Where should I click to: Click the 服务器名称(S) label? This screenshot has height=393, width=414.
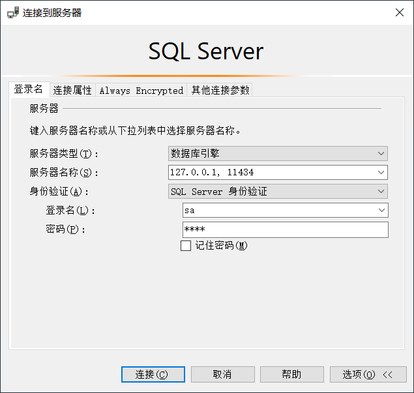tap(64, 173)
